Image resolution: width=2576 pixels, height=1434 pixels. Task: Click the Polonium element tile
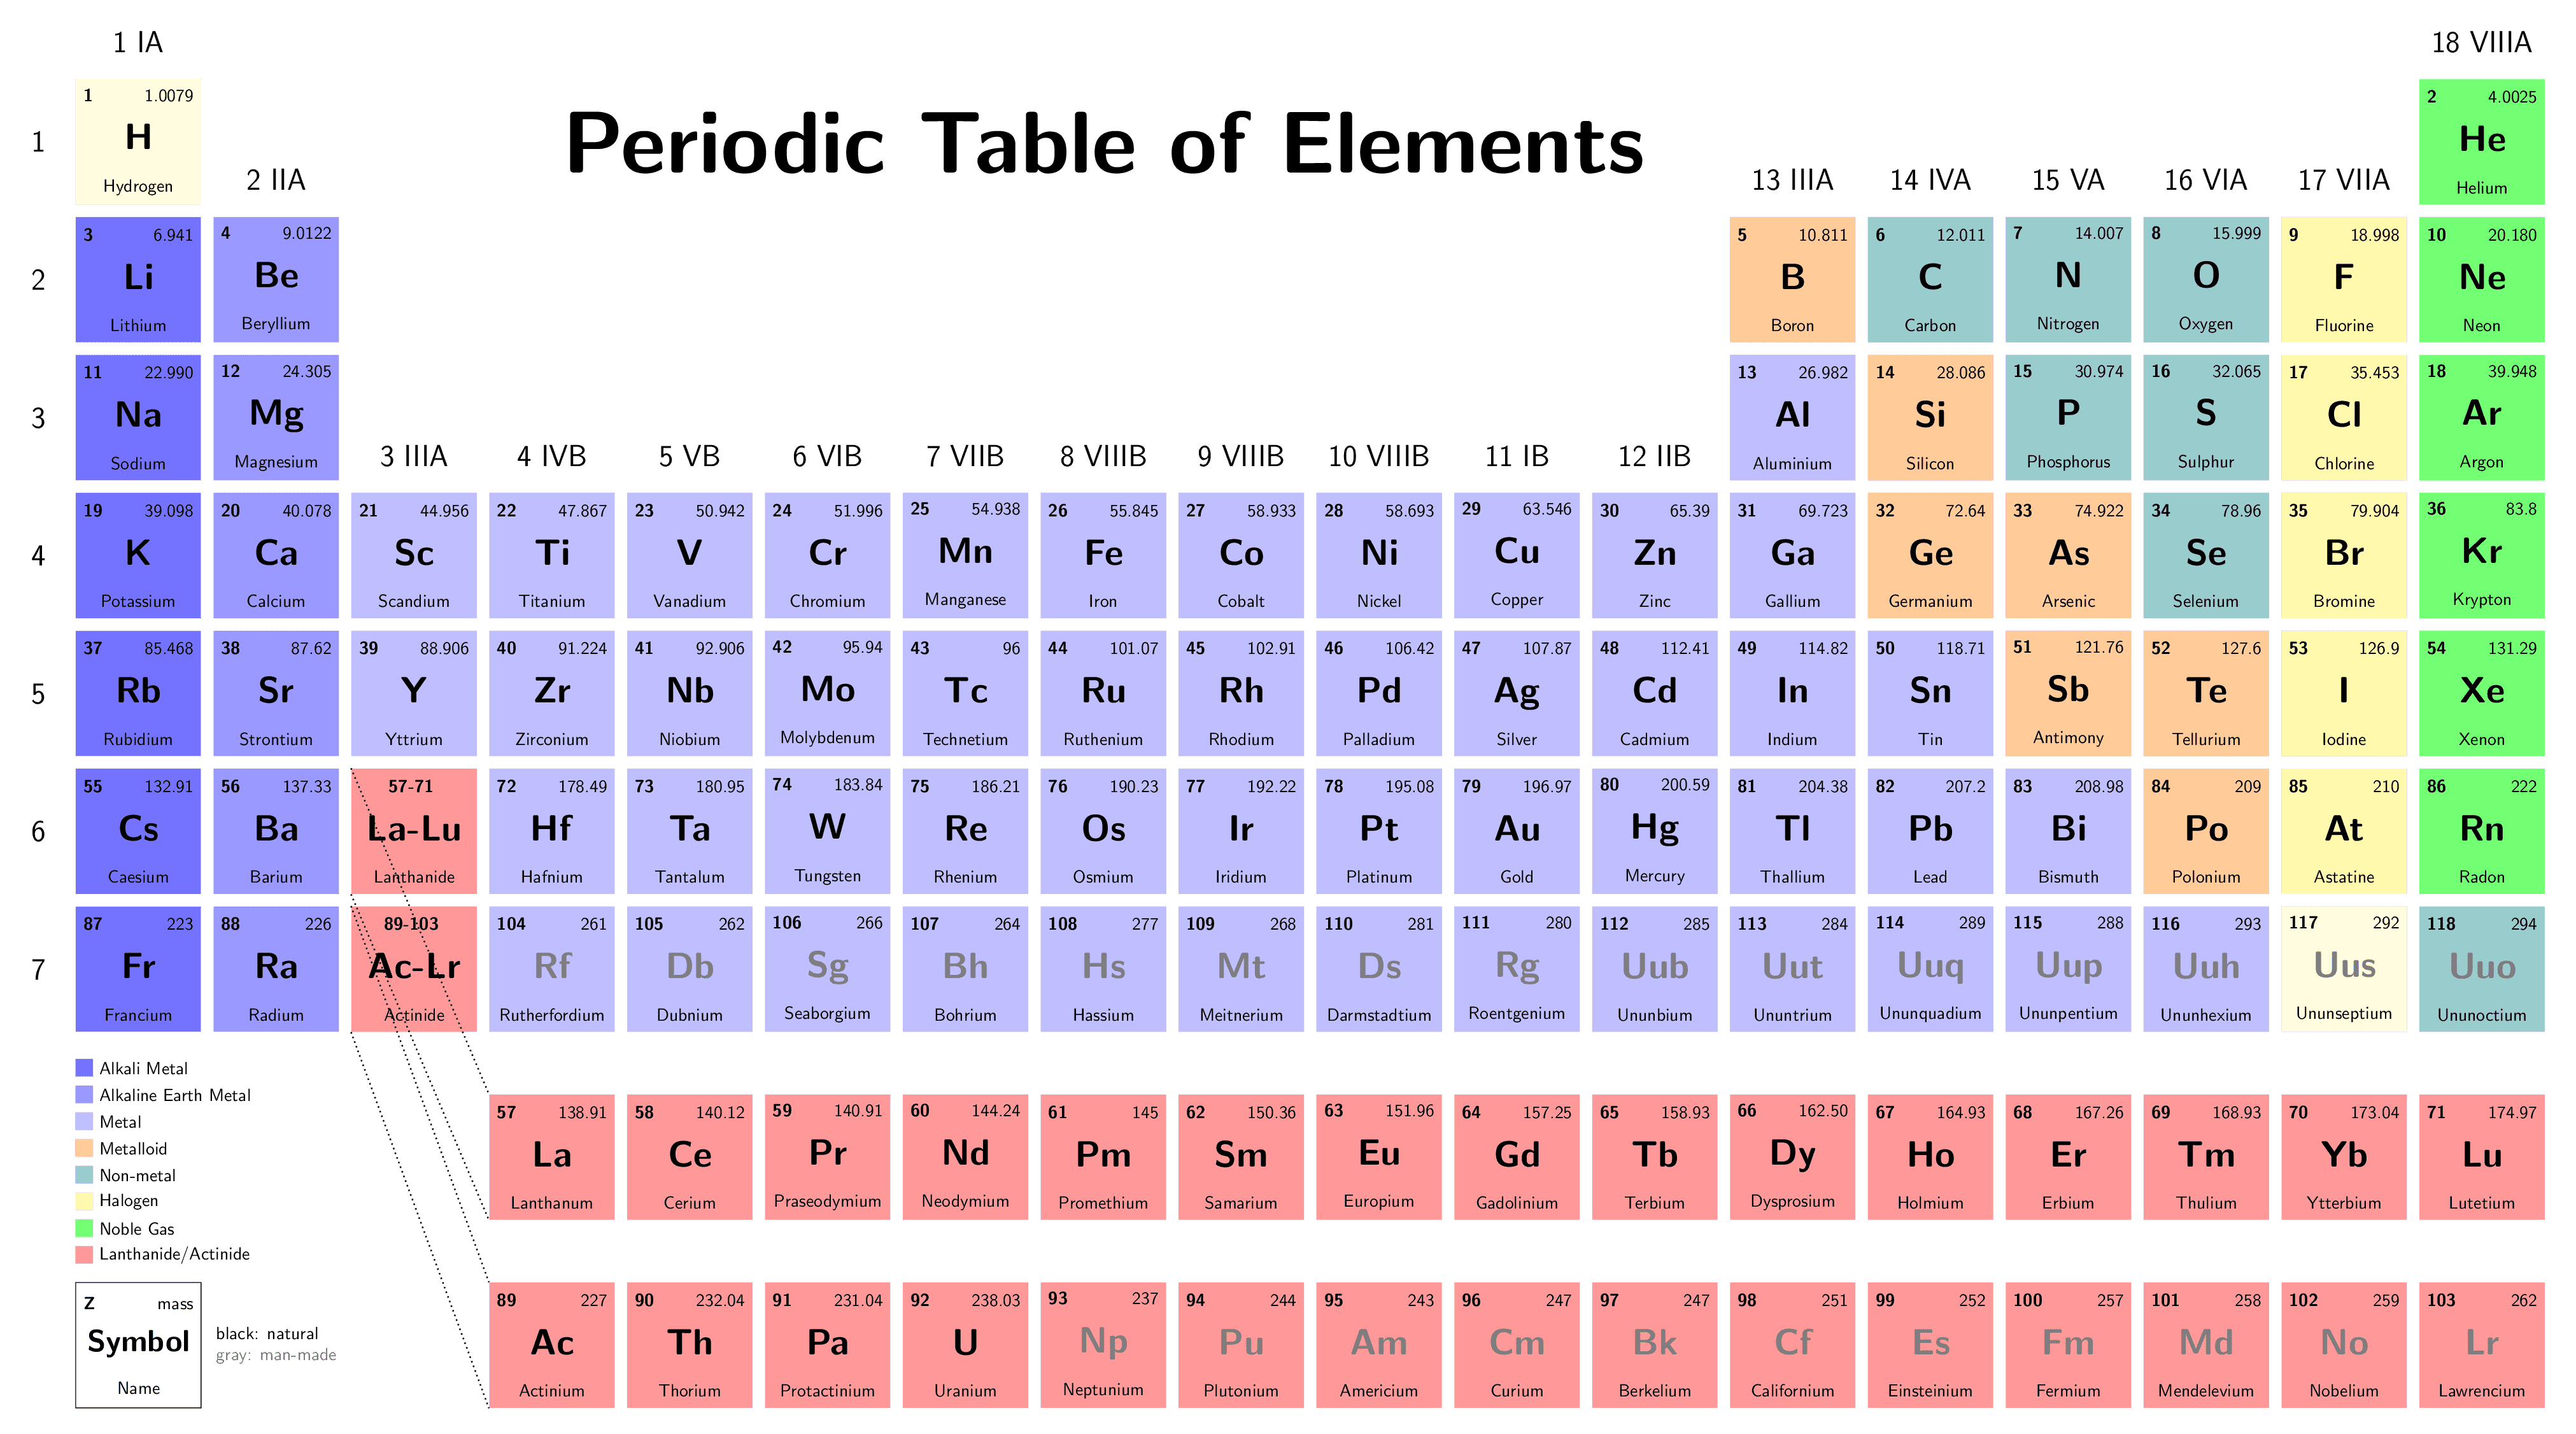(x=2206, y=831)
